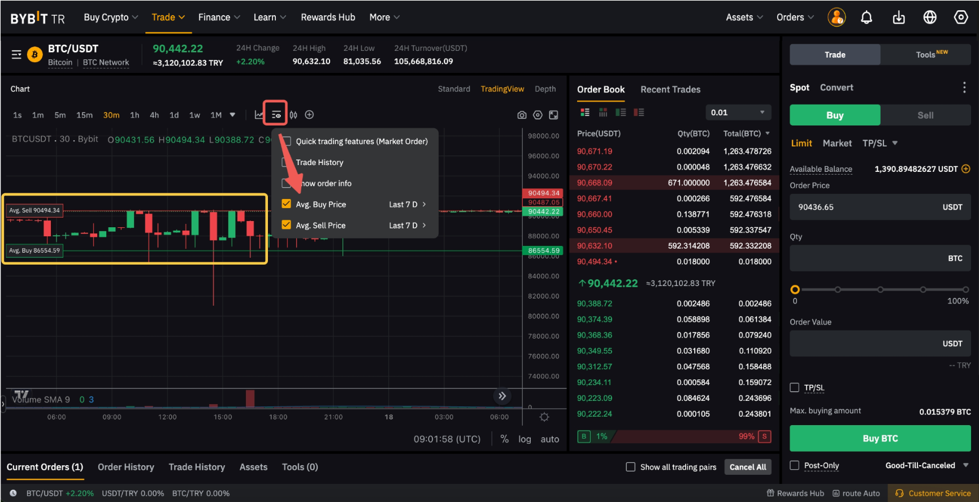979x502 pixels.
Task: Click the Order Price input field
Action: click(865, 207)
